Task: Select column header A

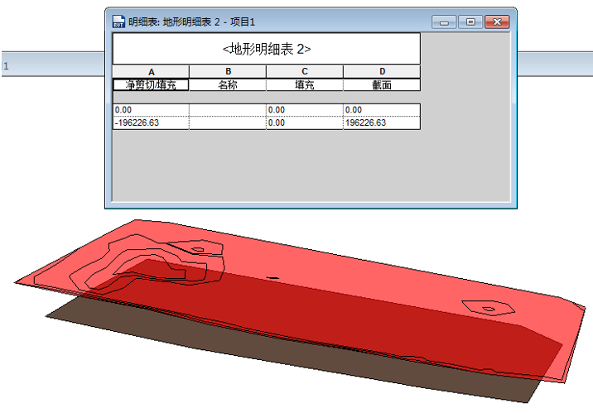Action: pos(152,72)
